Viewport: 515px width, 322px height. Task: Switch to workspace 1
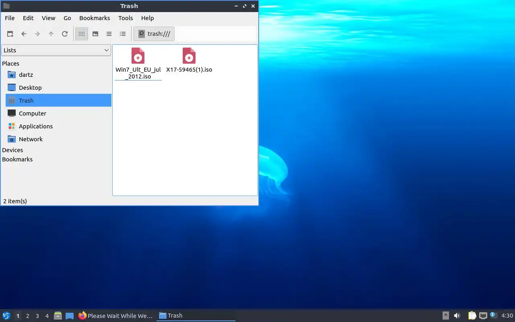click(18, 316)
